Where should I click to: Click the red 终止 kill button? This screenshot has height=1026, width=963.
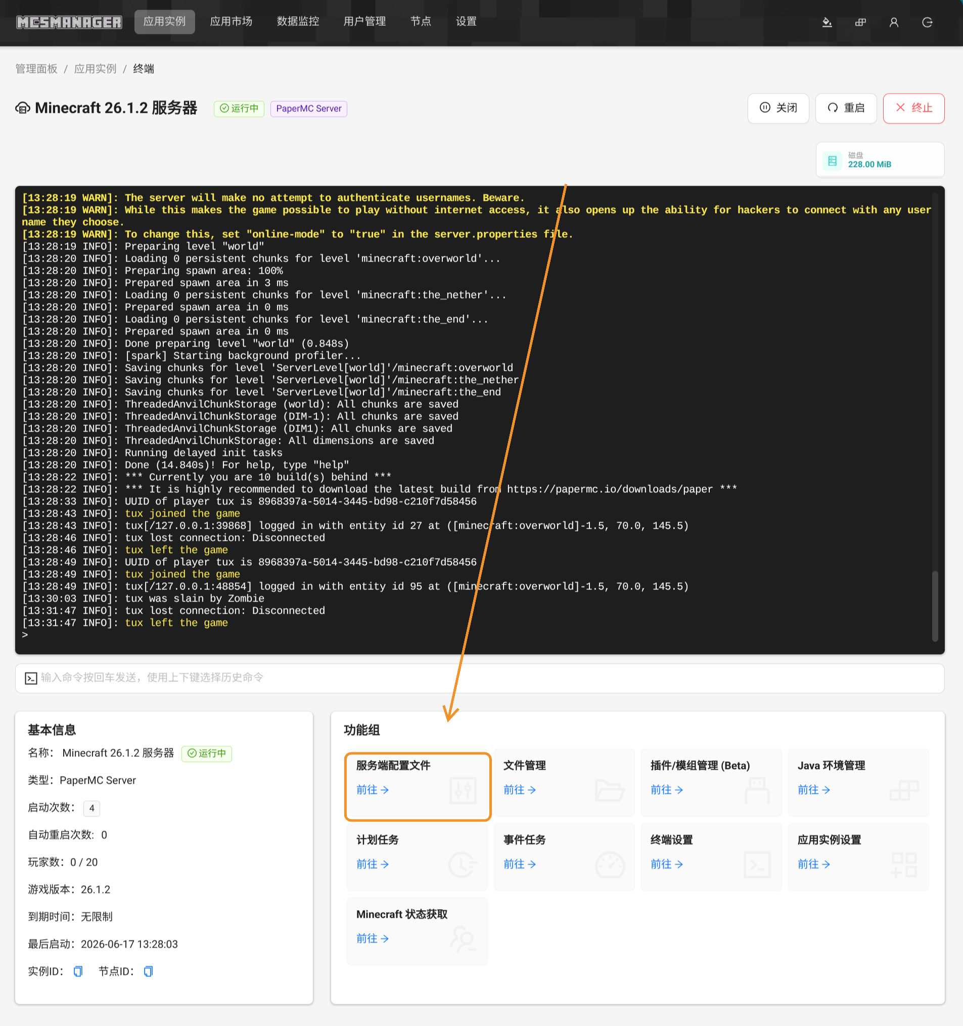913,108
